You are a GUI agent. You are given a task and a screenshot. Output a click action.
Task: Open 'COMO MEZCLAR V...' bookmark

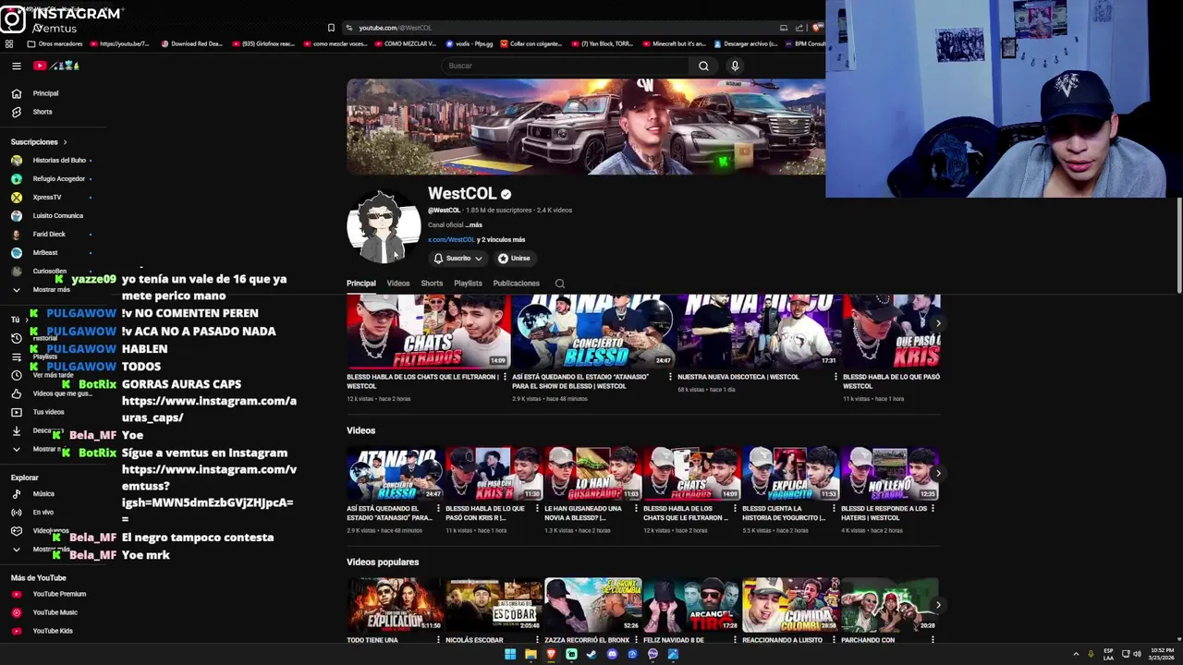coord(404,43)
